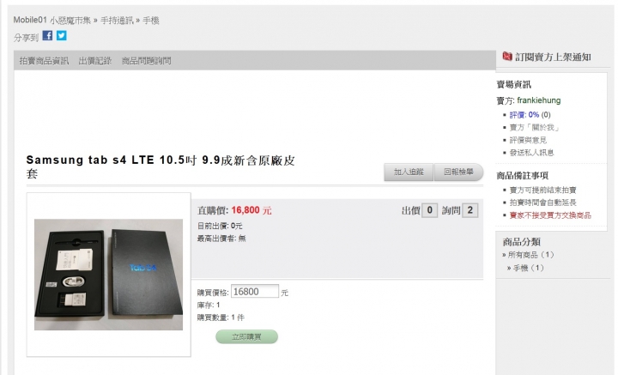
Task: Share the listing via the Facebook icon
Action: (47, 35)
